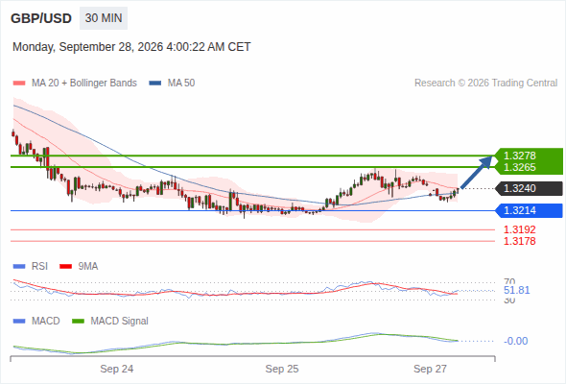Click the blue 1.3214 pivot price tag

tap(529, 210)
